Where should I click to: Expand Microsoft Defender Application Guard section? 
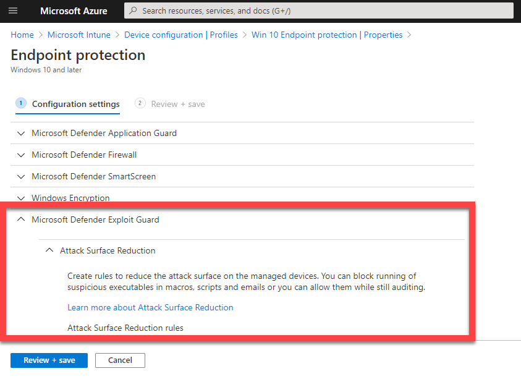[104, 133]
